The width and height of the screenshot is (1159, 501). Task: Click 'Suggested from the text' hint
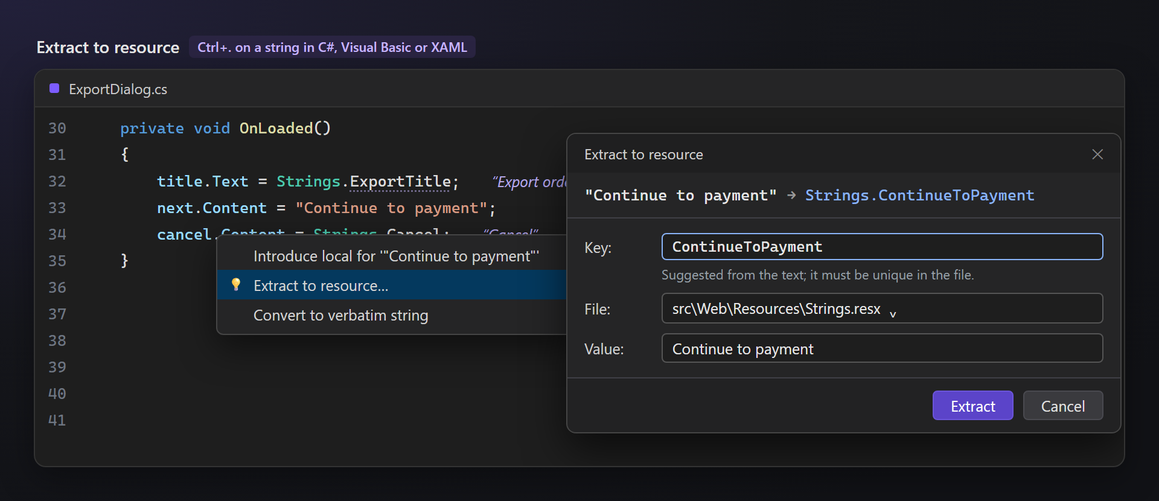817,275
